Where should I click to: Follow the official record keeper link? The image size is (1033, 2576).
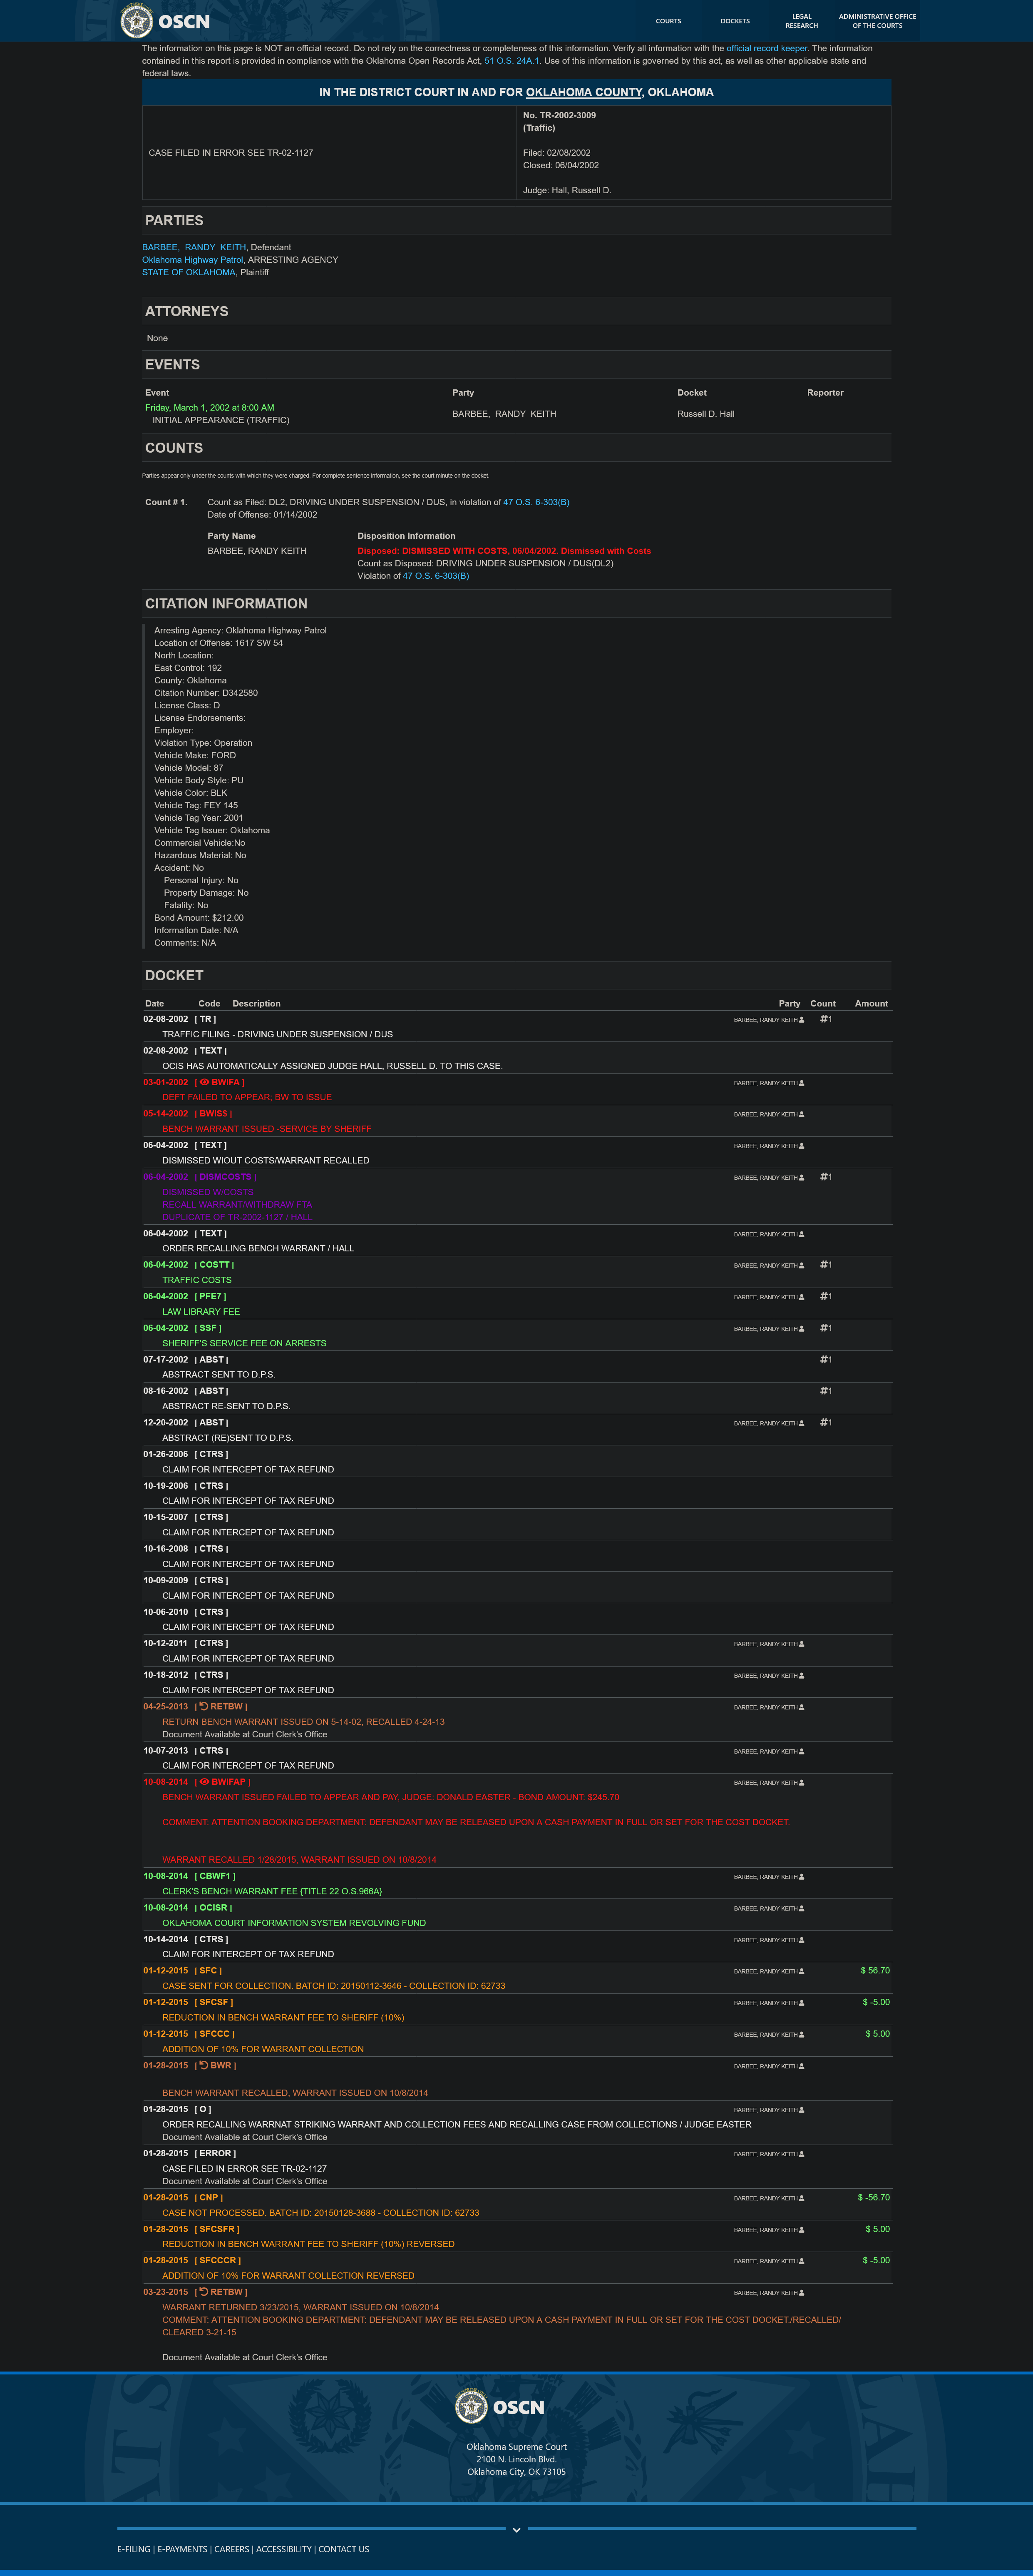(766, 48)
